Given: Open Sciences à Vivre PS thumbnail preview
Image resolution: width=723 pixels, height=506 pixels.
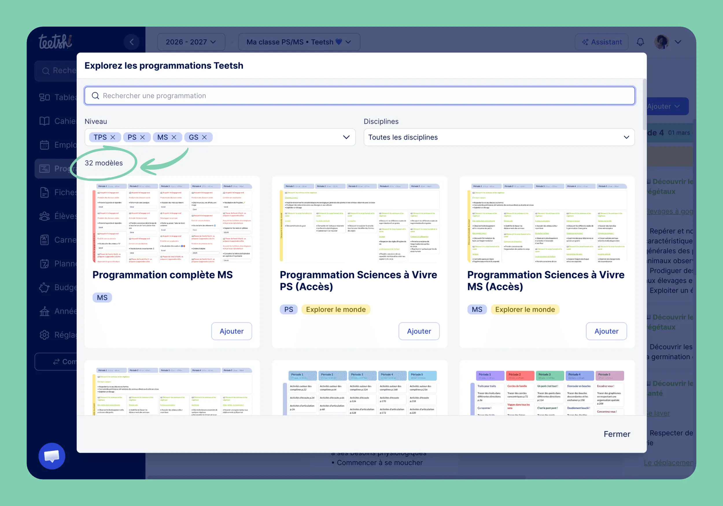Looking at the screenshot, I should pyautogui.click(x=359, y=223).
